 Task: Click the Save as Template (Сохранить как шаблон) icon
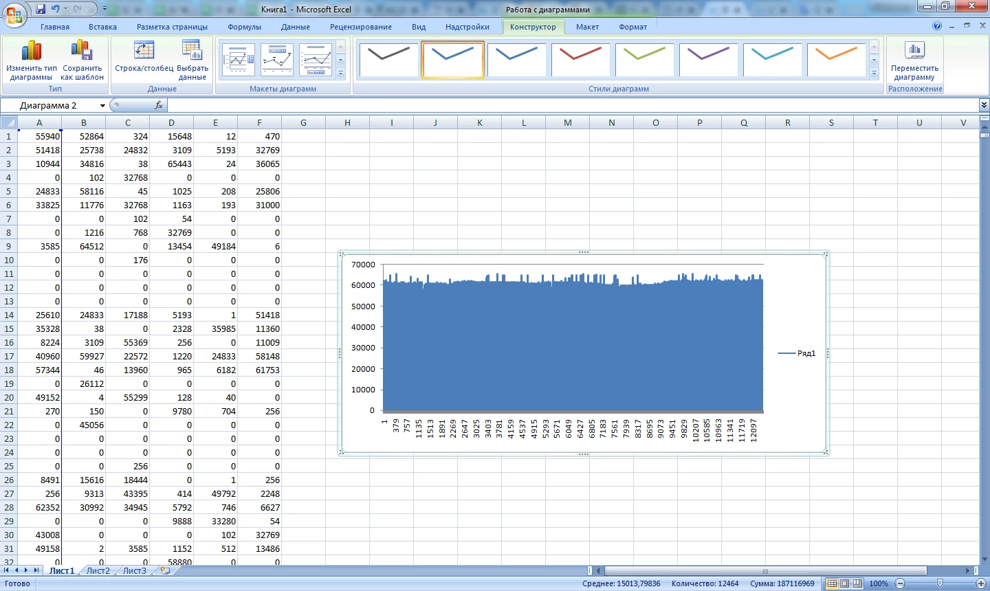(x=82, y=60)
